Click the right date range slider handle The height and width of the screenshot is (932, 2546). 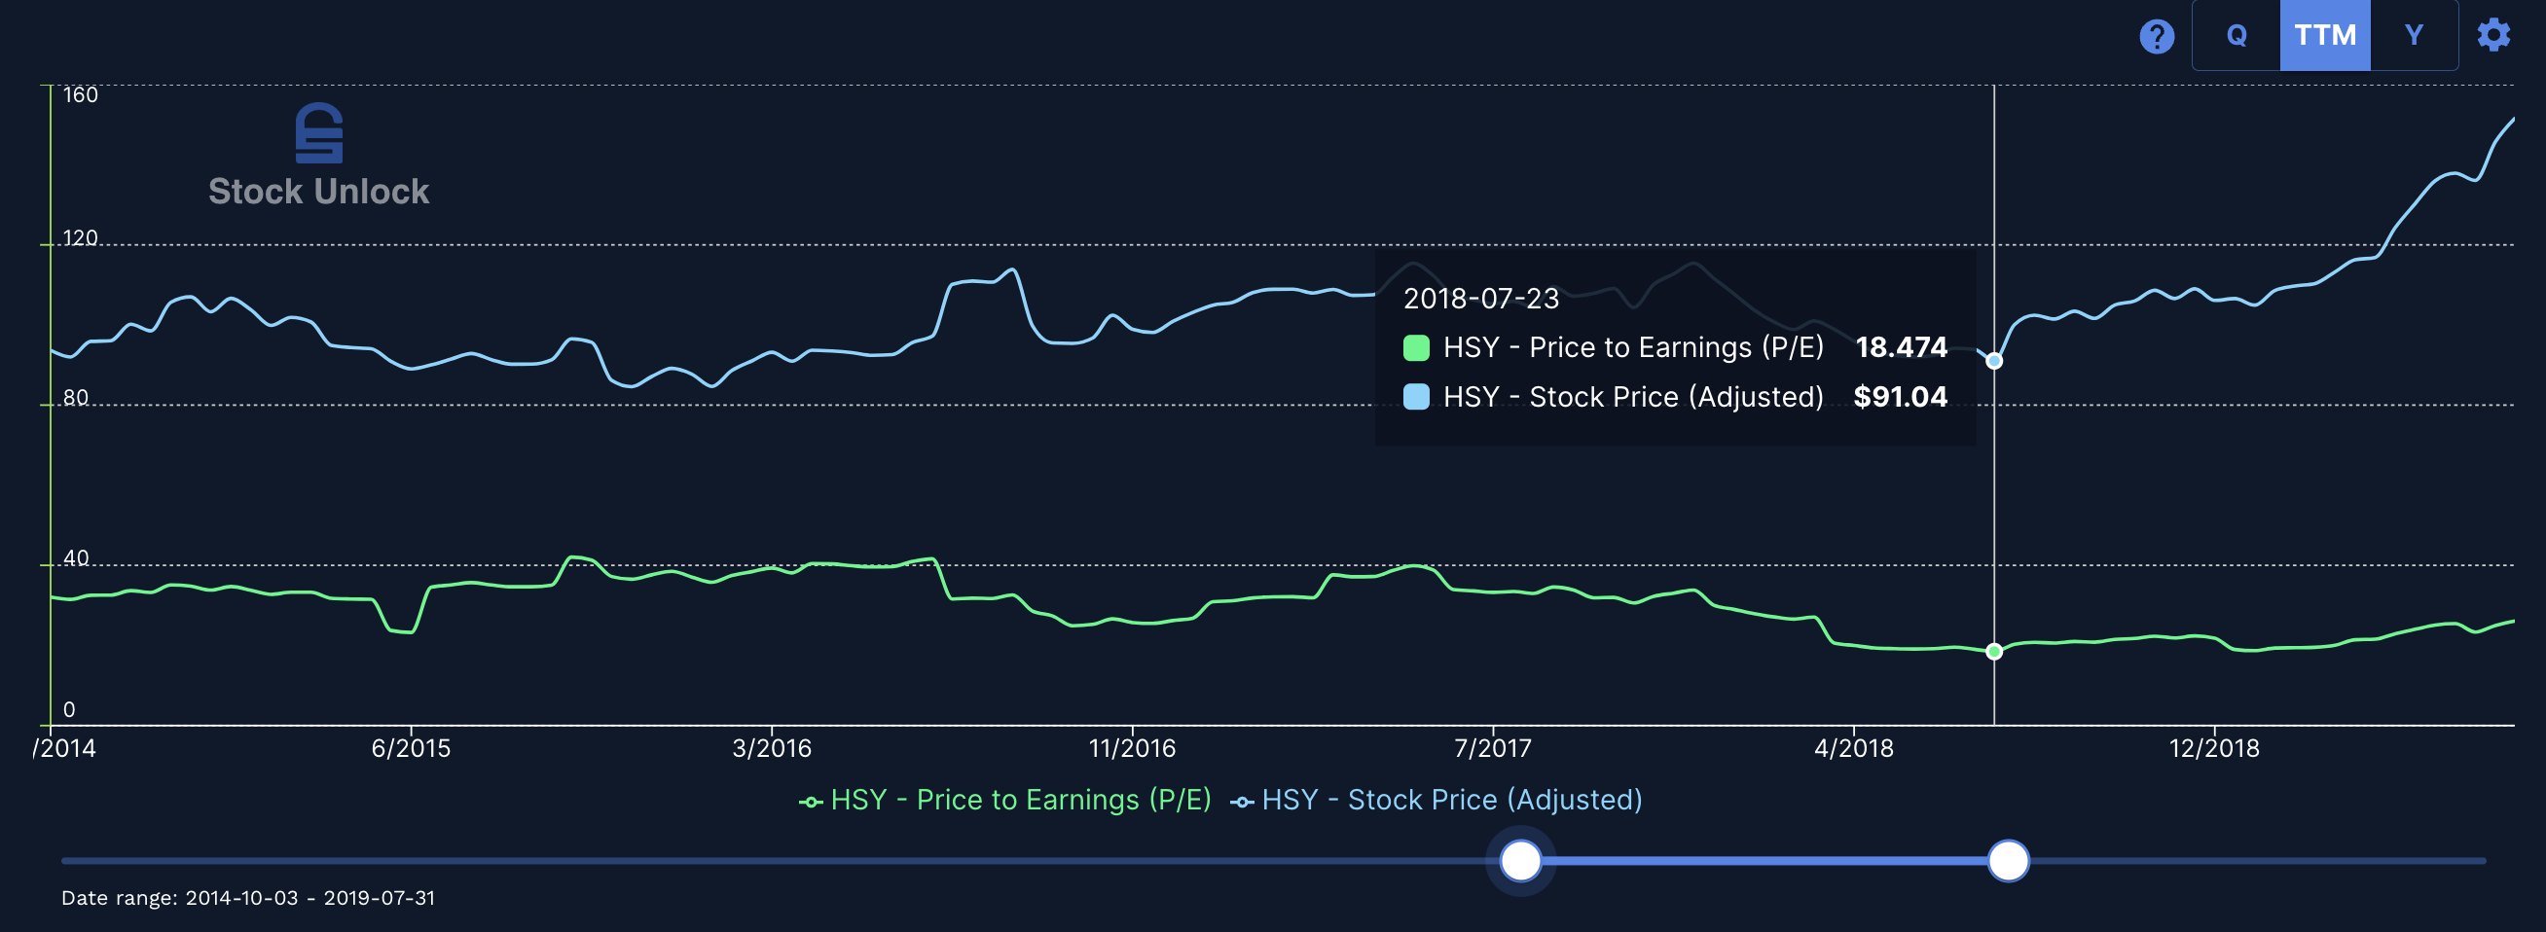[x=2009, y=861]
